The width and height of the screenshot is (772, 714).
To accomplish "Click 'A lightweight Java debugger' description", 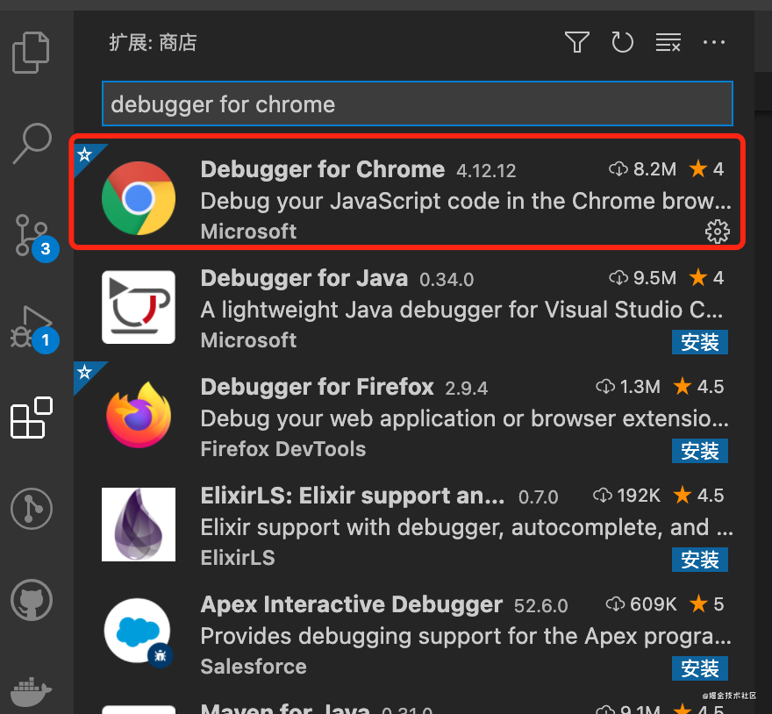I will pos(461,311).
